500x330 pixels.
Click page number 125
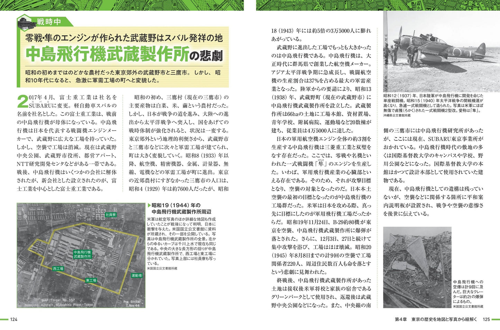(x=486, y=319)
